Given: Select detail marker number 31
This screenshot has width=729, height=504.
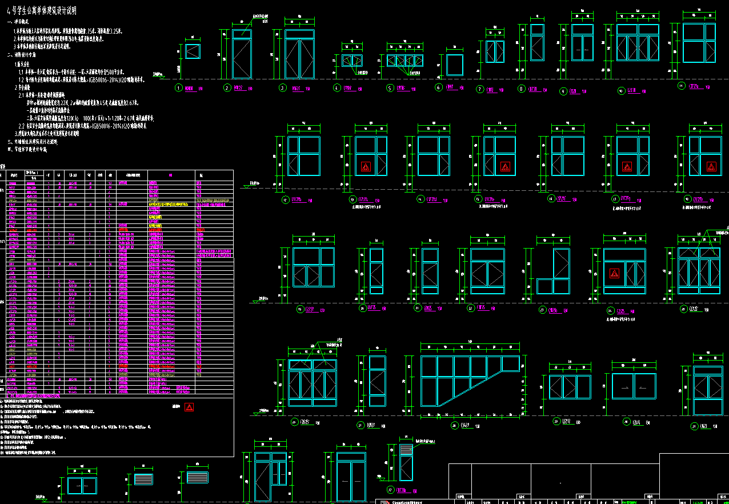Looking at the screenshot, I should point(694,425).
